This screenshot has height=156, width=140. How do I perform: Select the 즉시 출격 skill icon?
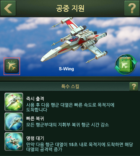[14, 102]
